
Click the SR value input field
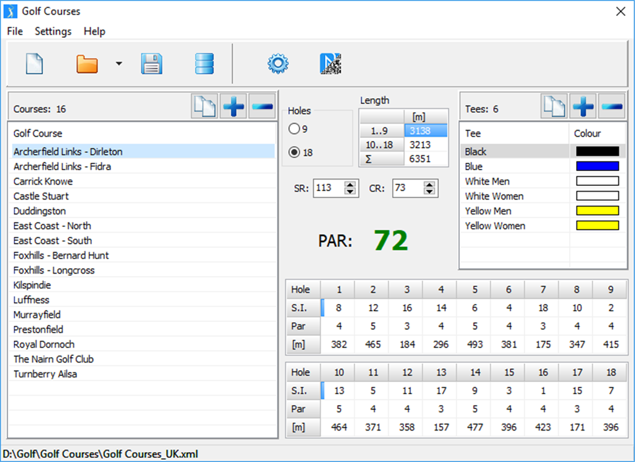(x=329, y=188)
